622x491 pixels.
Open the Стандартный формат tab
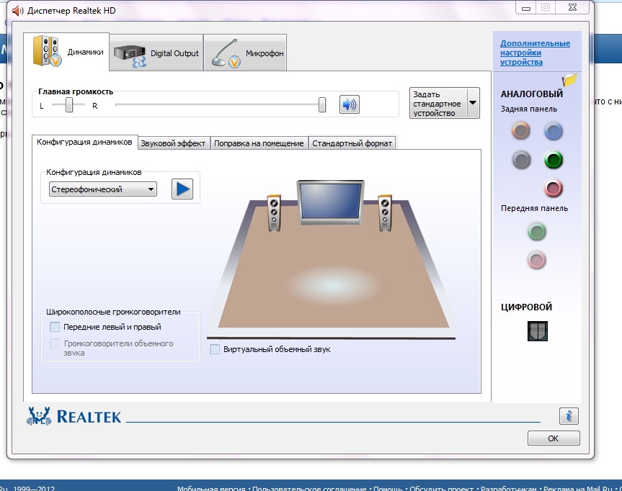click(352, 143)
